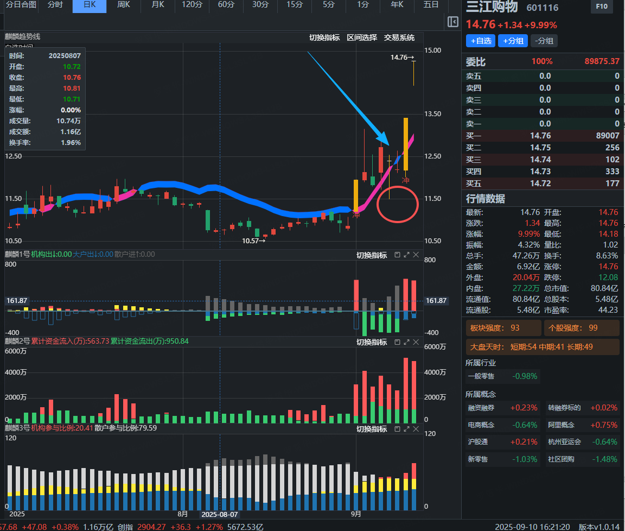Open the 交易系统 menu
This screenshot has width=625, height=531.
399,37
